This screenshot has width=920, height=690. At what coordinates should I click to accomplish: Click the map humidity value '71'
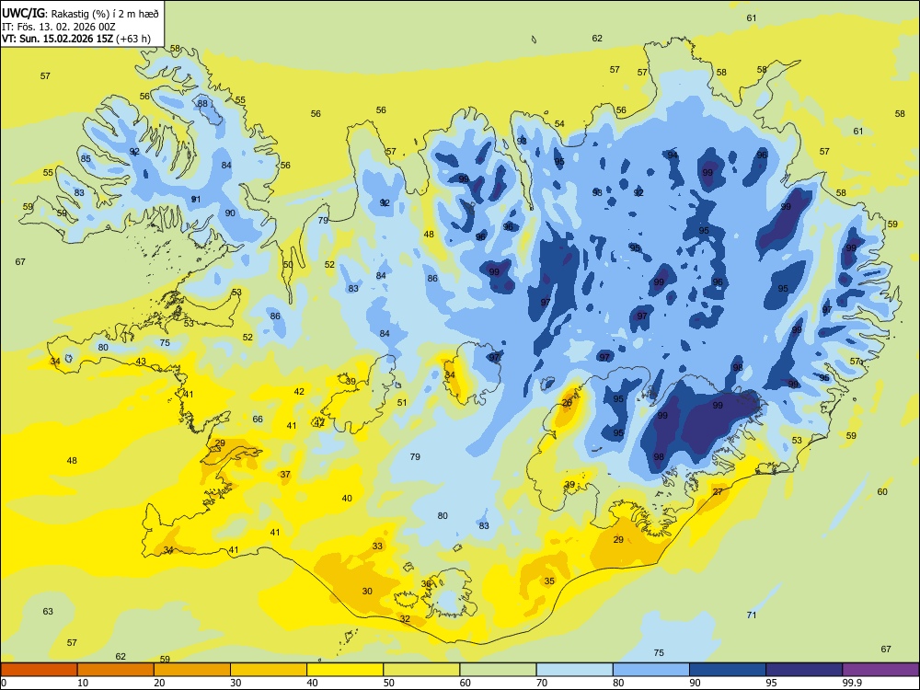752,615
